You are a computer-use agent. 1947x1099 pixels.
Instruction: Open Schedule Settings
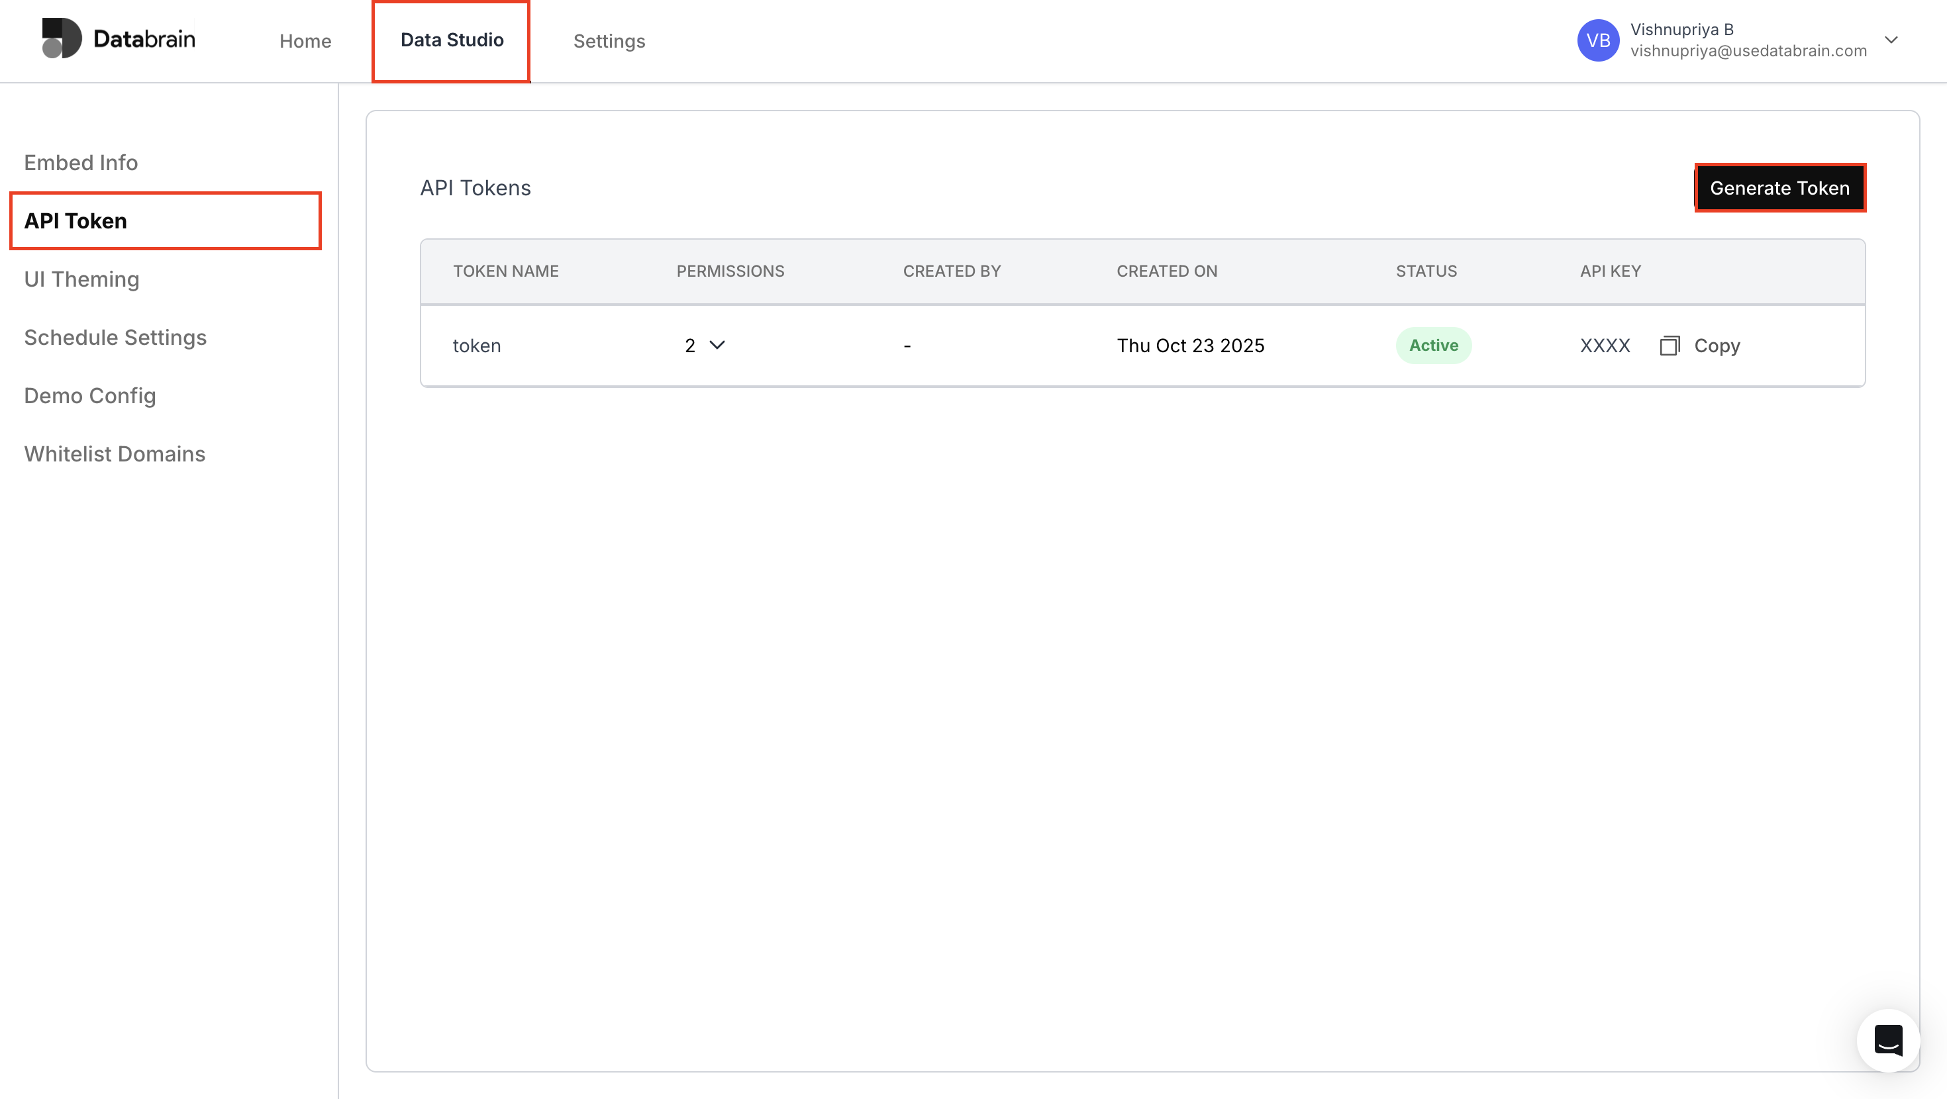tap(115, 337)
